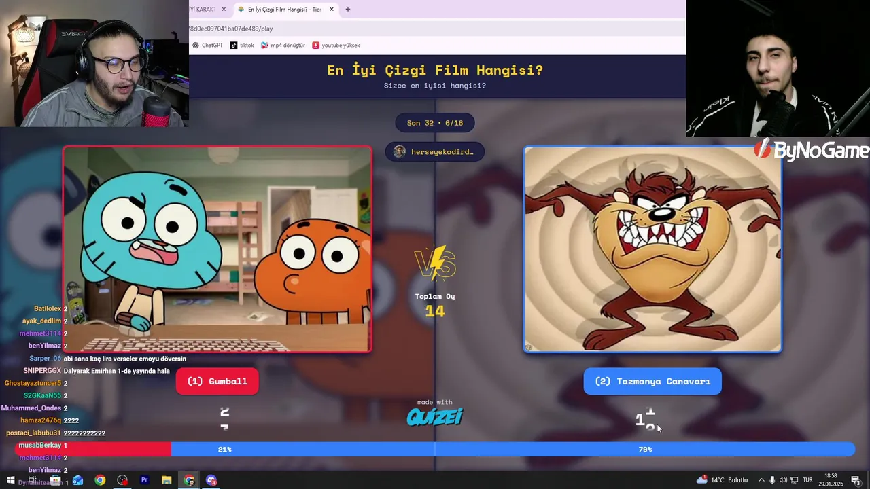Close the En İyi Çizgi Film Hangisi tab

(x=332, y=10)
